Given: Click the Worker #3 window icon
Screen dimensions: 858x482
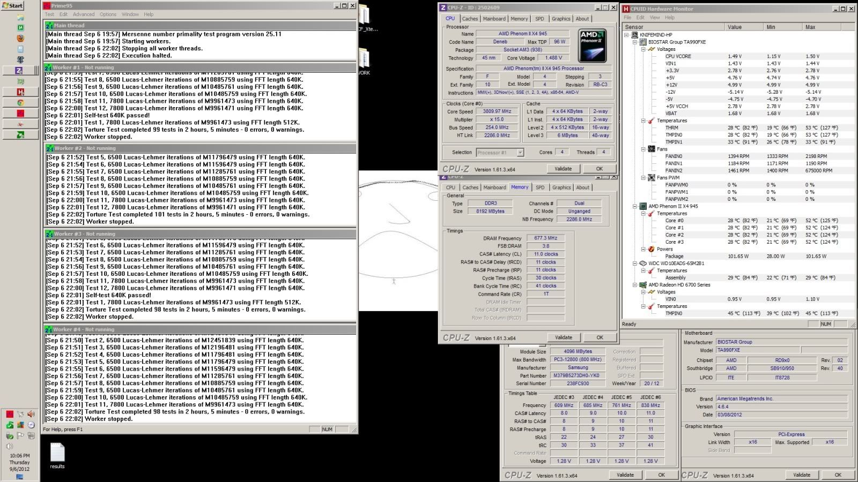Looking at the screenshot, I should [x=49, y=234].
